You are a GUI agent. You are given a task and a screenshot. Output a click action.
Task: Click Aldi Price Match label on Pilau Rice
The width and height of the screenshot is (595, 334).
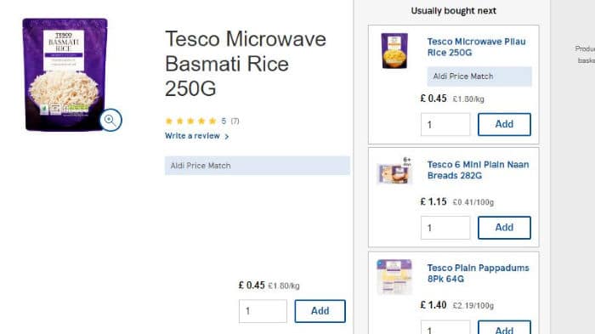coord(479,76)
